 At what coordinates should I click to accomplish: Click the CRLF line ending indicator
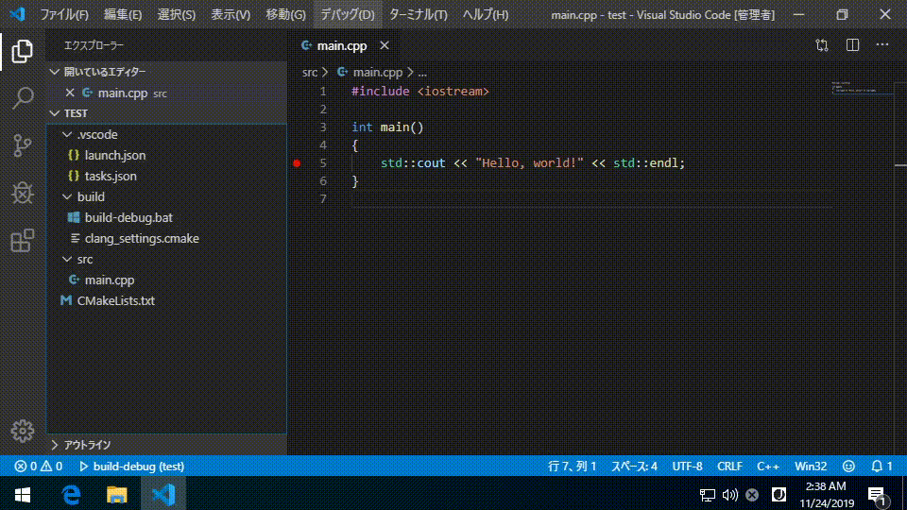(729, 466)
